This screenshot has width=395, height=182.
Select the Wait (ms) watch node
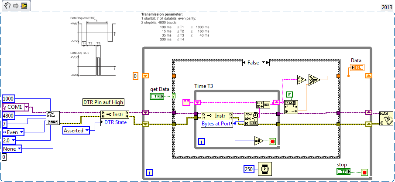click(265, 169)
